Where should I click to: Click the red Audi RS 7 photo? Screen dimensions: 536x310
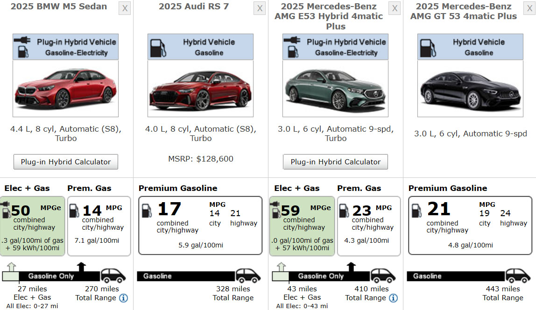click(x=200, y=89)
